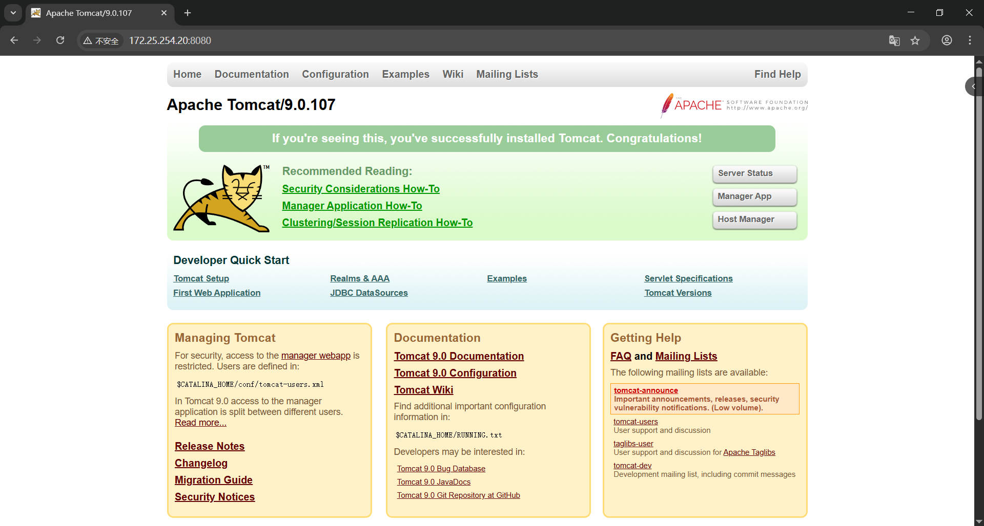Image resolution: width=984 pixels, height=526 pixels.
Task: Open Tomcat 9.0 Git Repository at GitHub
Action: 459,495
